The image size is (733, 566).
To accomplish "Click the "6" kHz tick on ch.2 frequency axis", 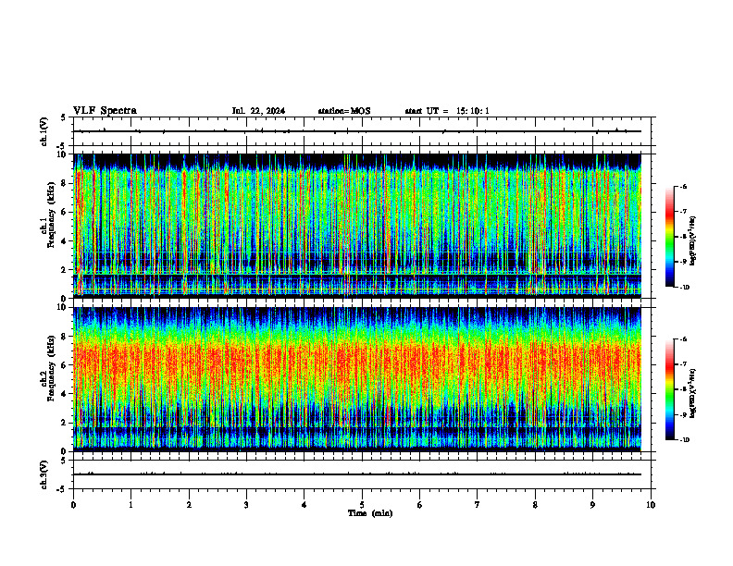I will (x=64, y=365).
